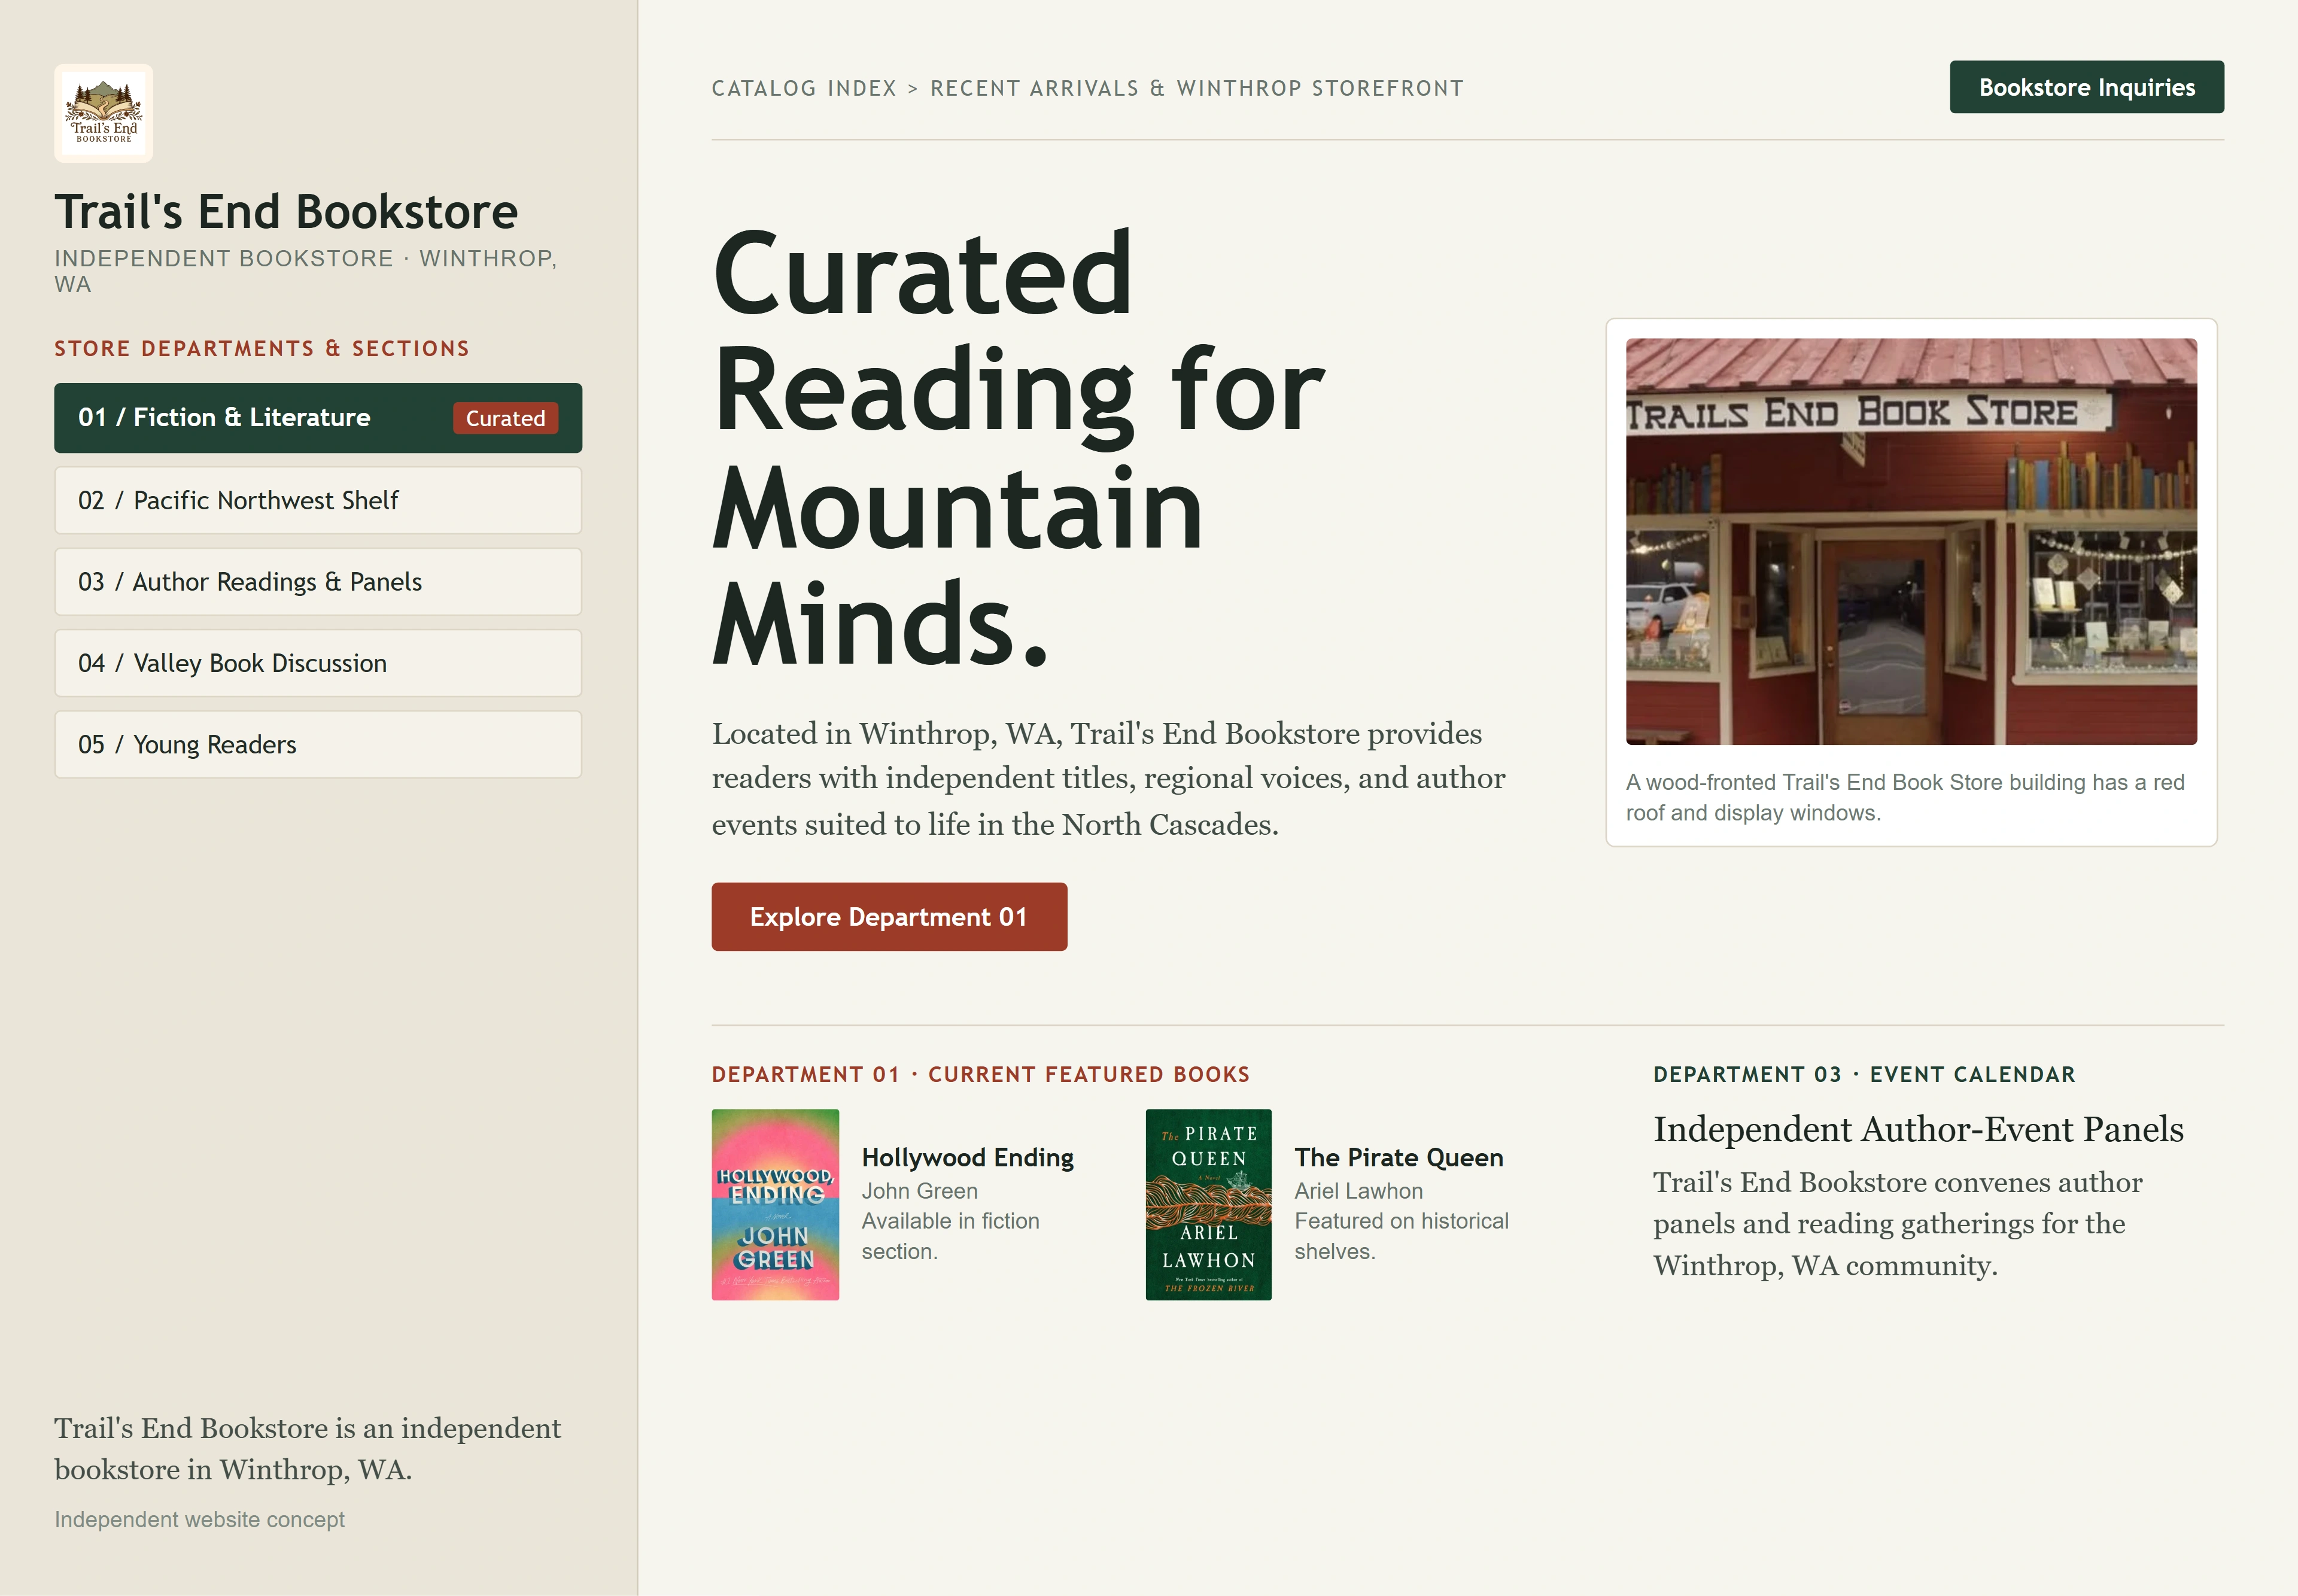Click "Available in fiction section." text

tap(950, 1236)
